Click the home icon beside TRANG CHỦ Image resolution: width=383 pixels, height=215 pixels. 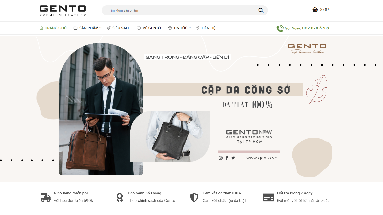coord(41,28)
